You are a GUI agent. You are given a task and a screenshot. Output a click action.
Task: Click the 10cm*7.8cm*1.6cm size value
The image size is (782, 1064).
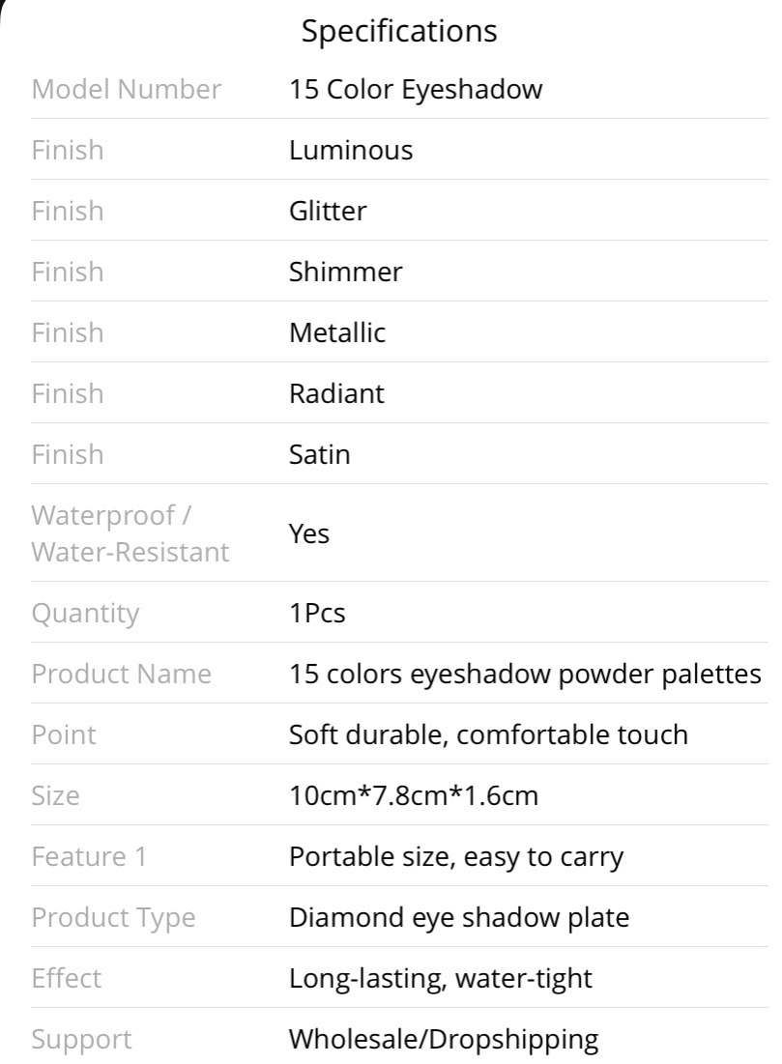pos(414,795)
